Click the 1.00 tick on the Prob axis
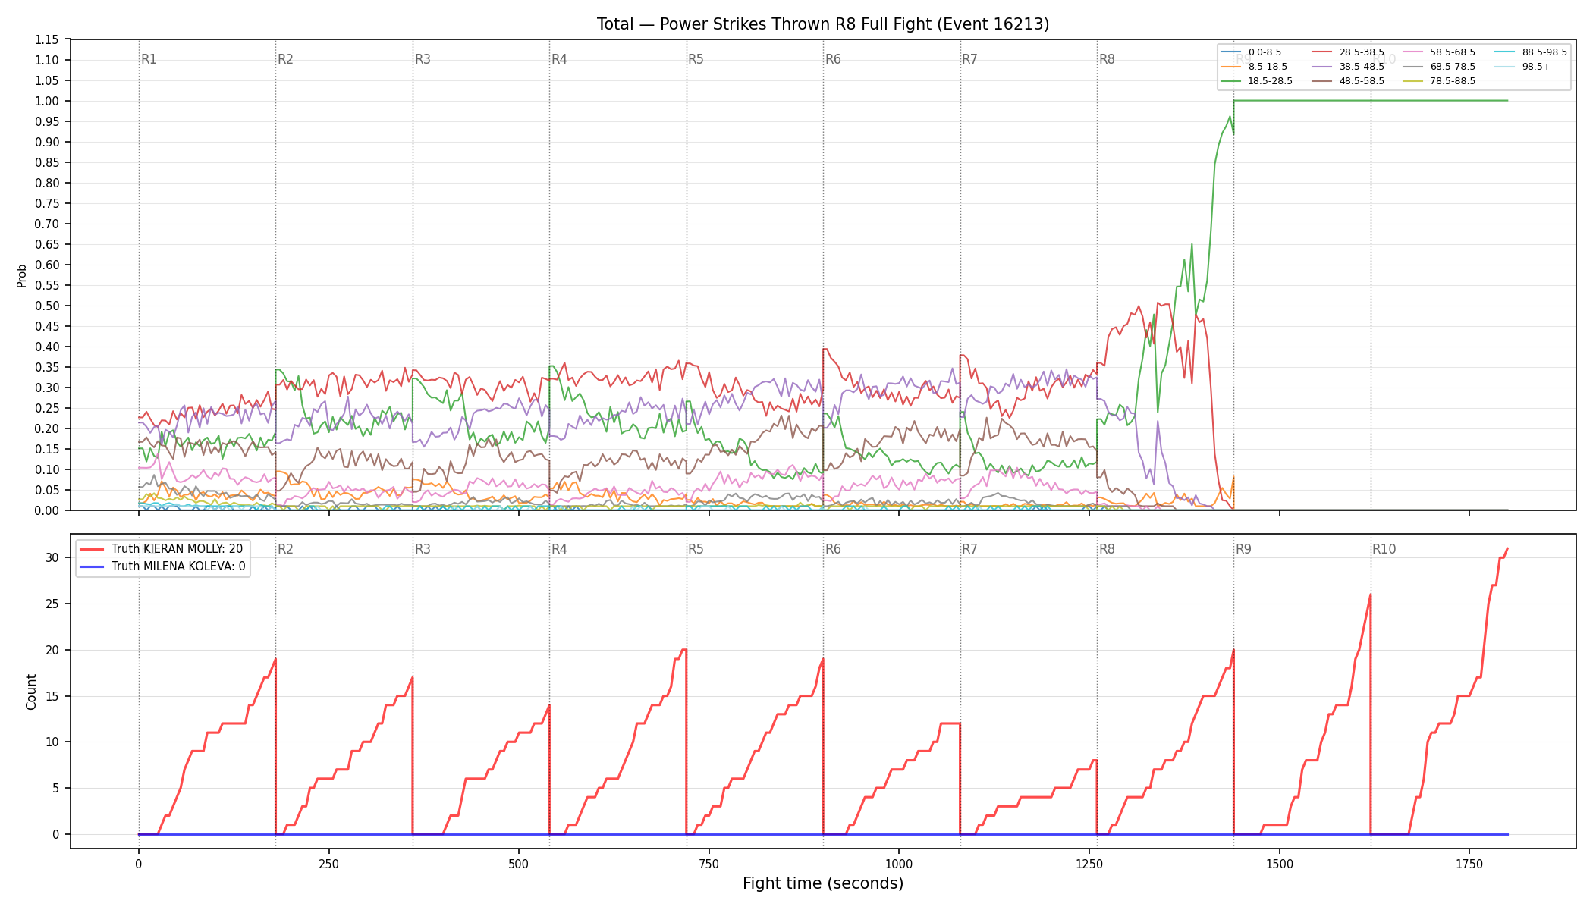Viewport: 1593px width, 910px height. point(47,102)
